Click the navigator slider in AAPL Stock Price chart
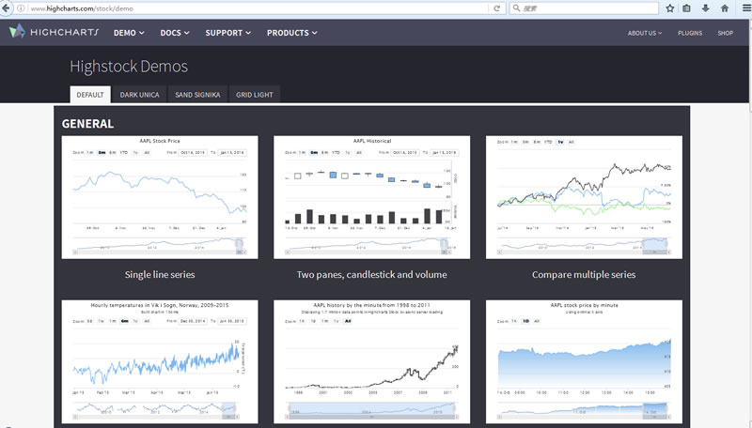Viewport: 752px width, 428px height. click(x=238, y=247)
